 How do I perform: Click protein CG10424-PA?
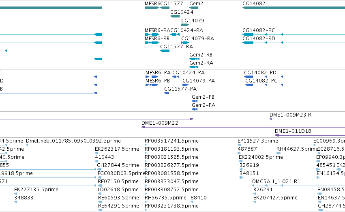point(189,73)
